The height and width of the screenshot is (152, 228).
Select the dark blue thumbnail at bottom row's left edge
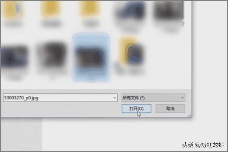point(14,57)
